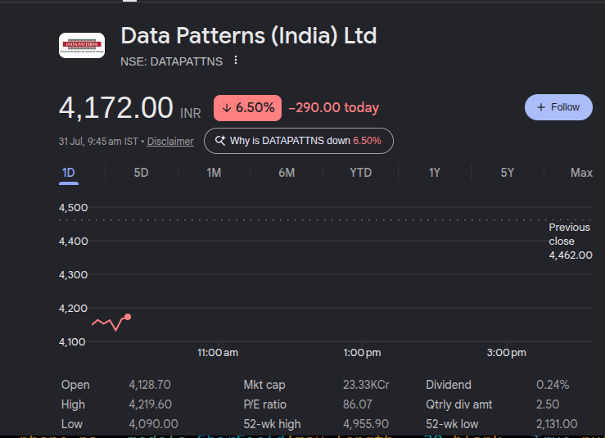Click the 52-wk low value 2,131.00
Image resolution: width=605 pixels, height=438 pixels.
[x=557, y=424]
